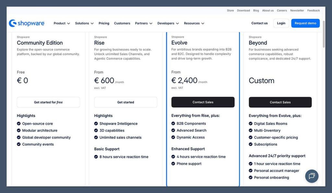Click check icon beside Global developer community
The image size is (332, 193).
18,137
